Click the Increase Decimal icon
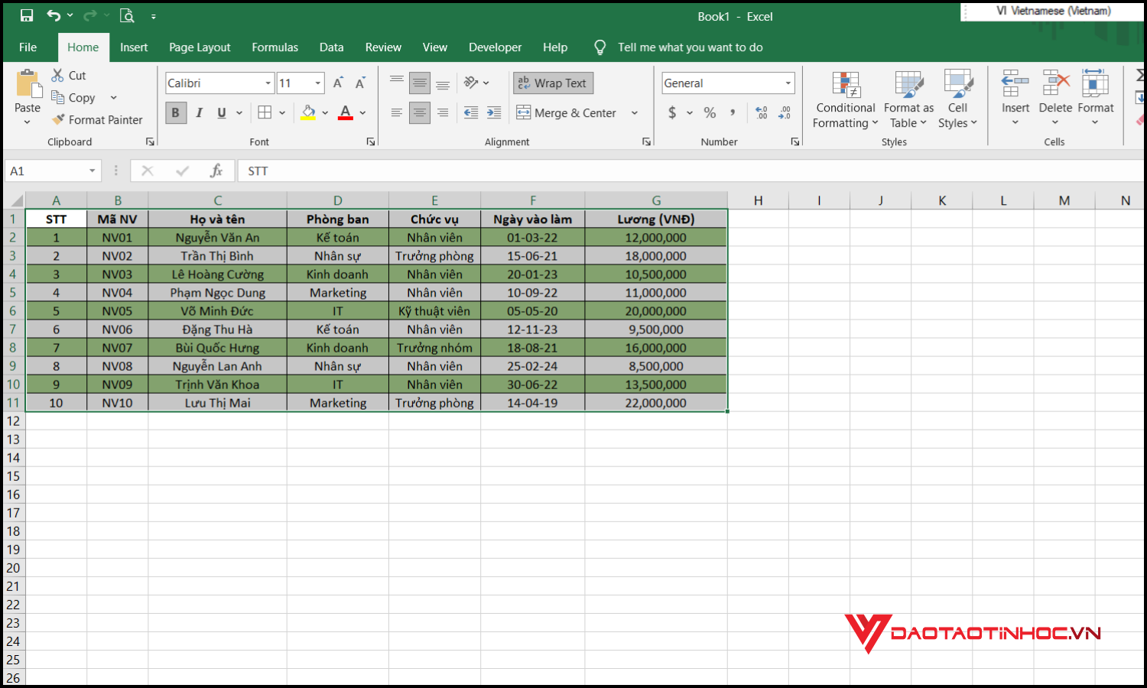 point(762,112)
